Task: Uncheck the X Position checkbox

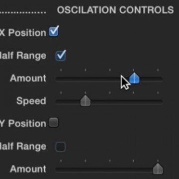Action: tap(54, 31)
